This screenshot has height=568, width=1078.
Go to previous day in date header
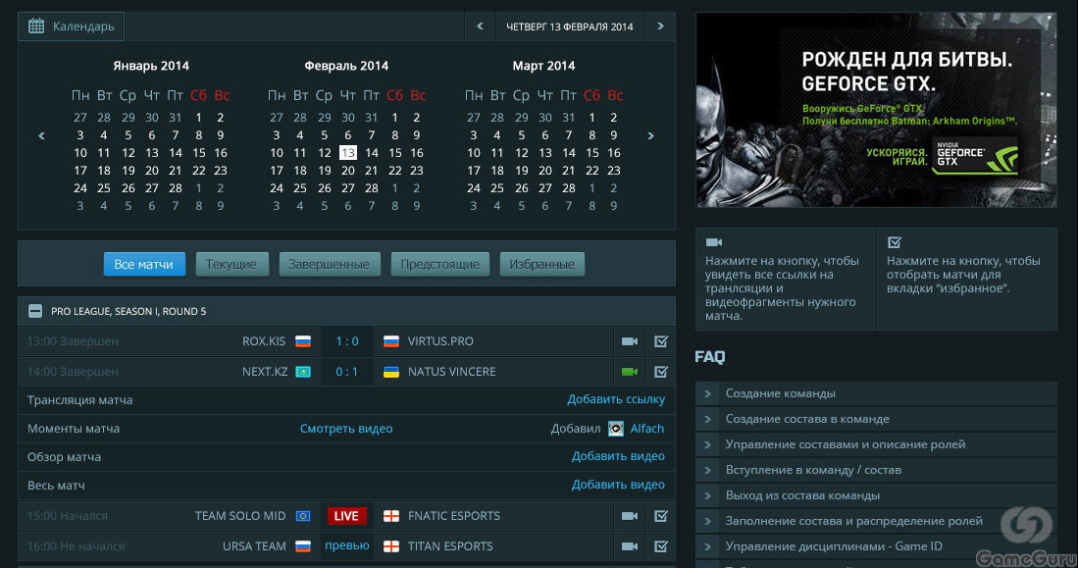[480, 26]
